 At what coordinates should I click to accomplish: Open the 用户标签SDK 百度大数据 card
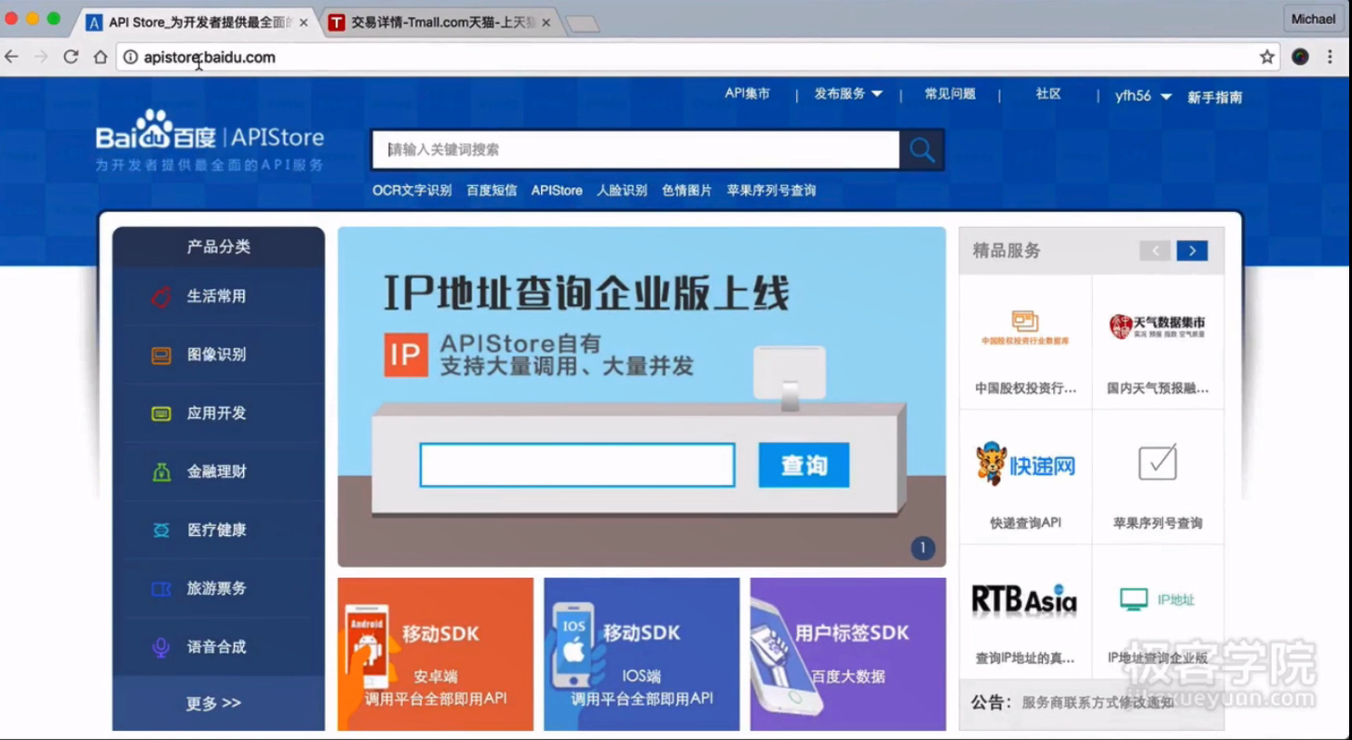pyautogui.click(x=848, y=654)
